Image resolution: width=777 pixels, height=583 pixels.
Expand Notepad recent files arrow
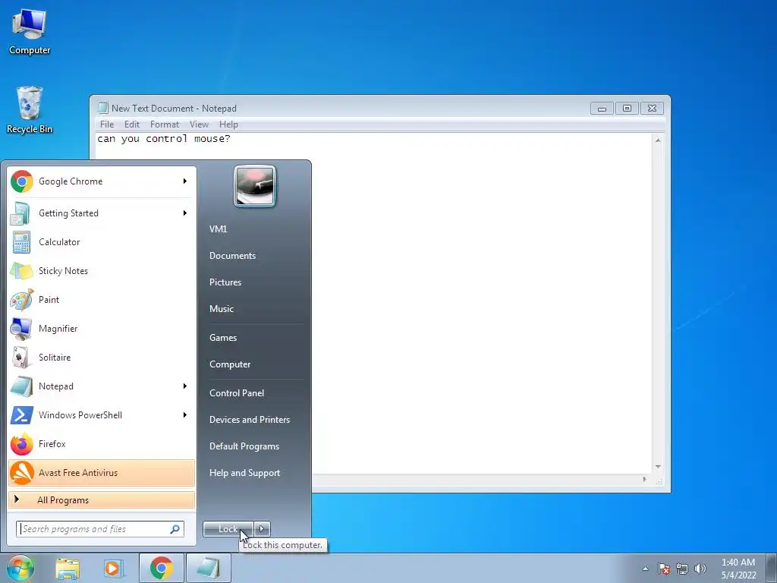[185, 386]
